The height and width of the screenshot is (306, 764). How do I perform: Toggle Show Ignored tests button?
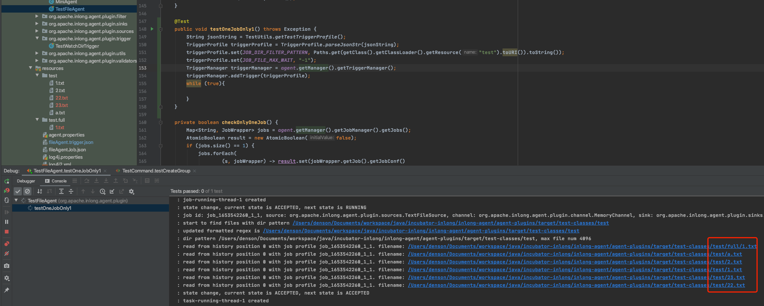pyautogui.click(x=27, y=191)
